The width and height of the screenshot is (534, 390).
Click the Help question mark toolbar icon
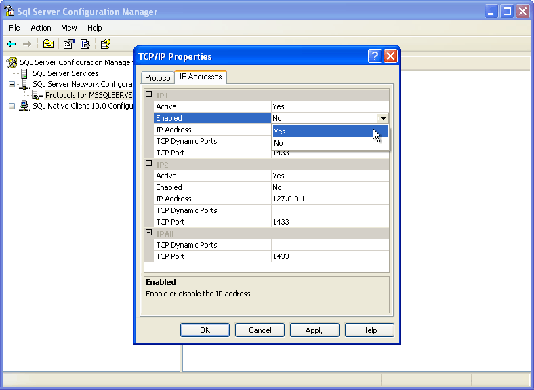tap(106, 44)
